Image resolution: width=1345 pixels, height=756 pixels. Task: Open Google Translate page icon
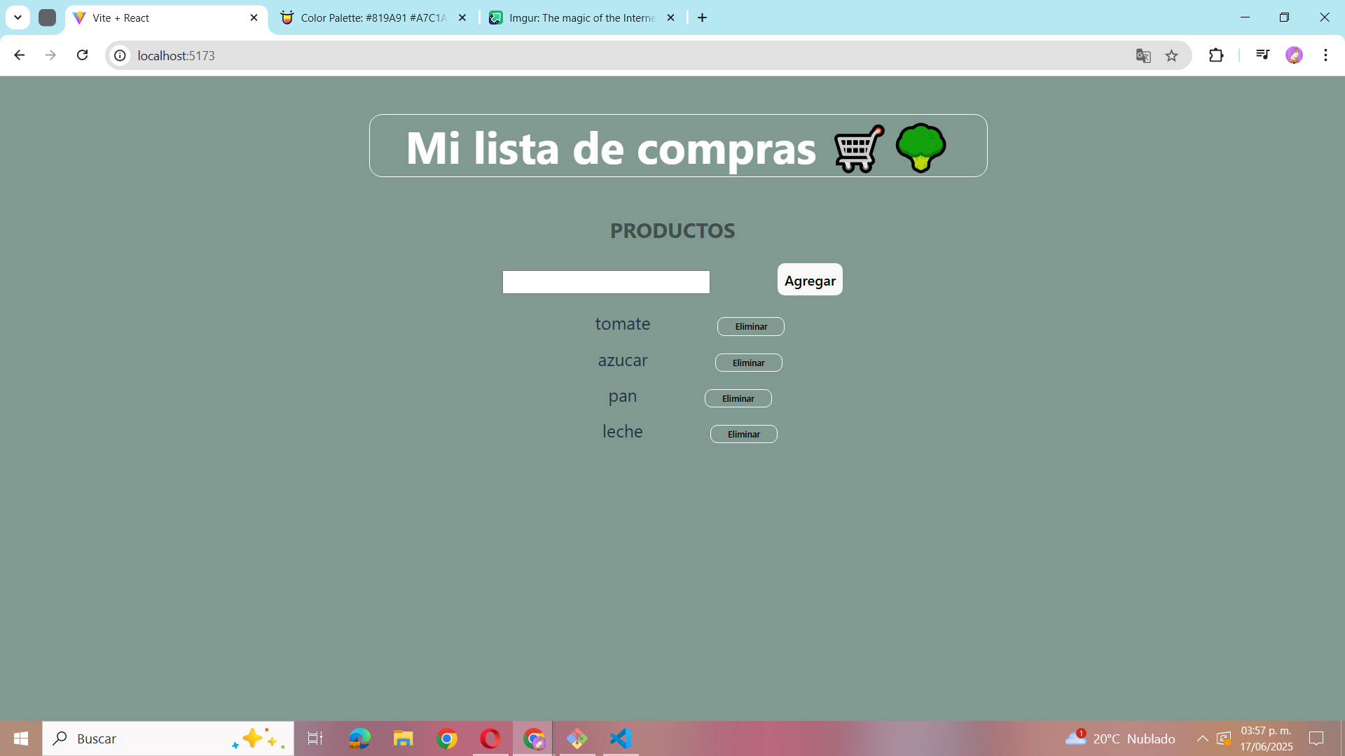click(1143, 55)
